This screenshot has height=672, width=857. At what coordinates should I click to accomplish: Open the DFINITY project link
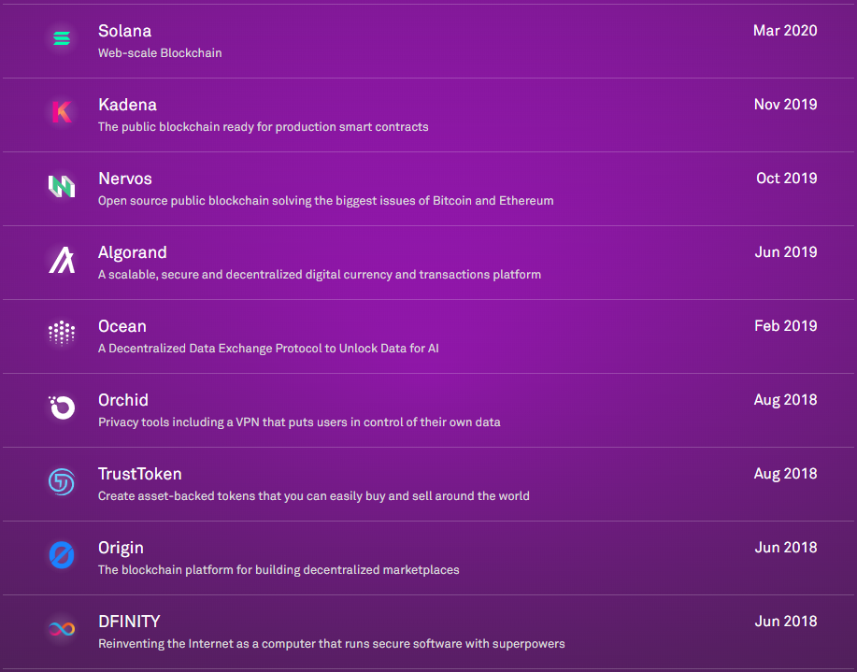click(129, 622)
